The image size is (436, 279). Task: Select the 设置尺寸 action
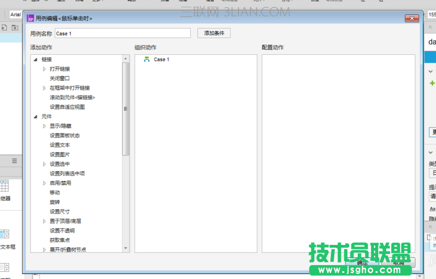tap(59, 211)
